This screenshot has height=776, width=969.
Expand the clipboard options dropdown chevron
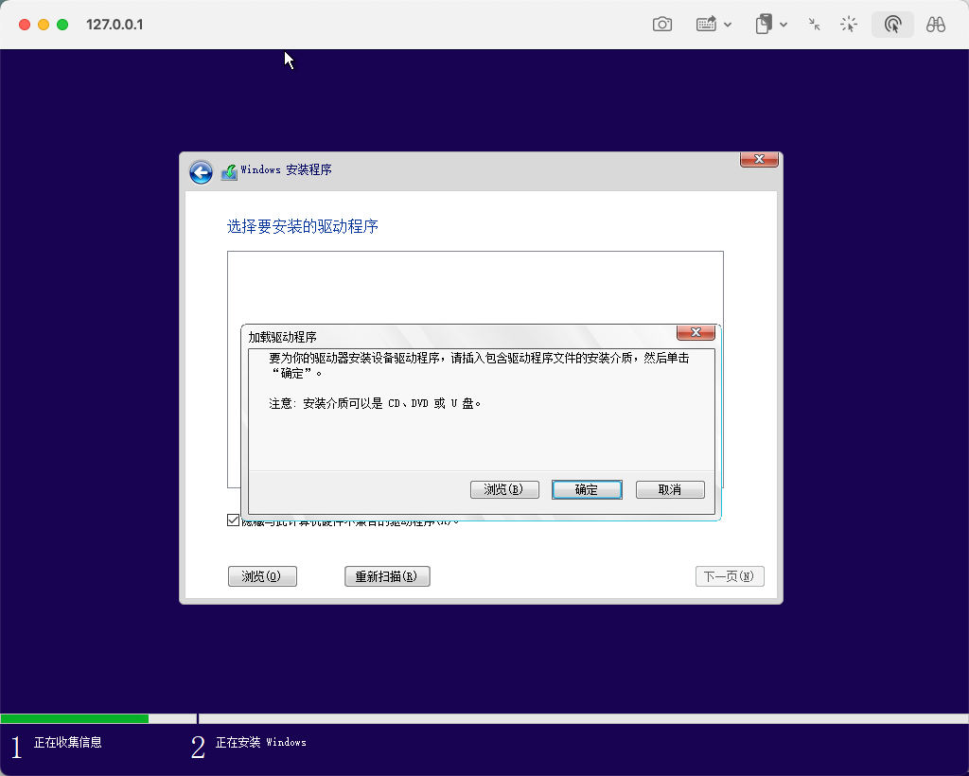784,26
